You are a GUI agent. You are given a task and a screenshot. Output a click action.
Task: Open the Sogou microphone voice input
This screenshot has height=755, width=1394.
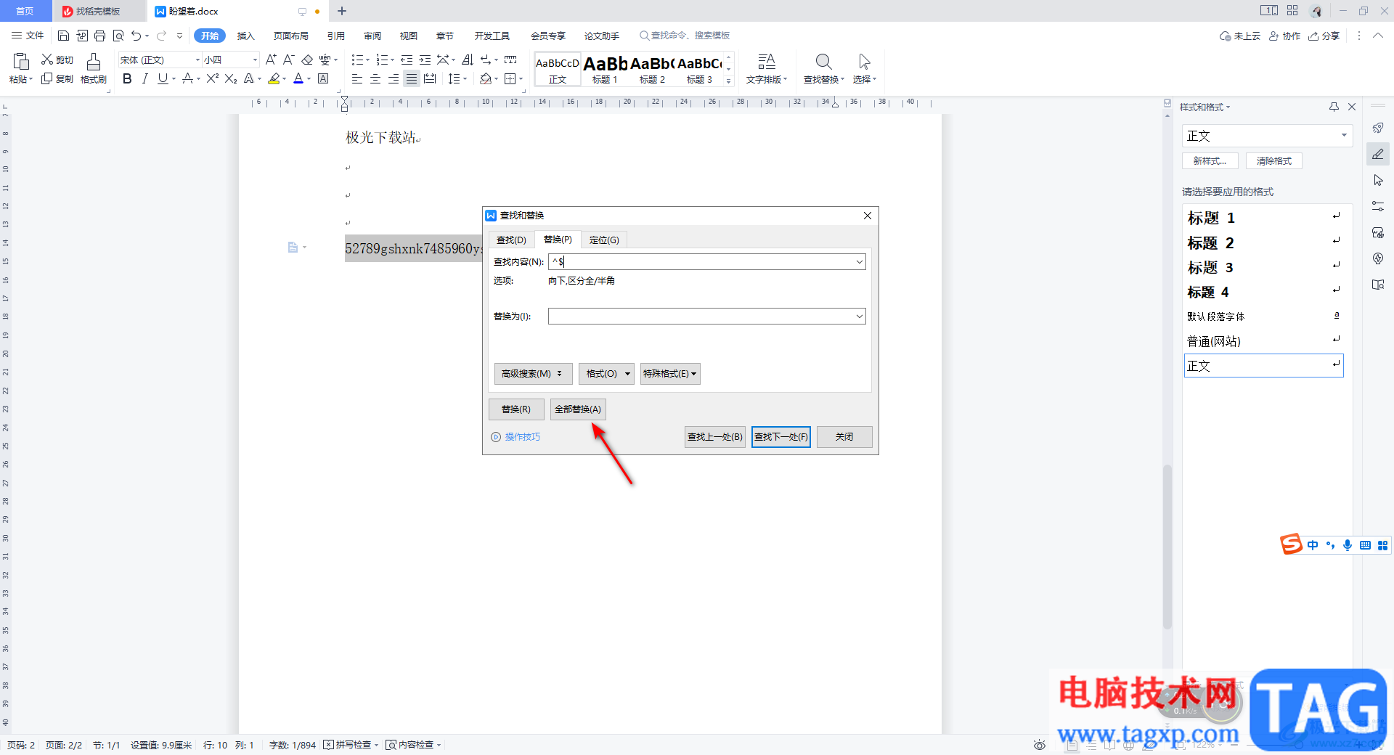1348,545
